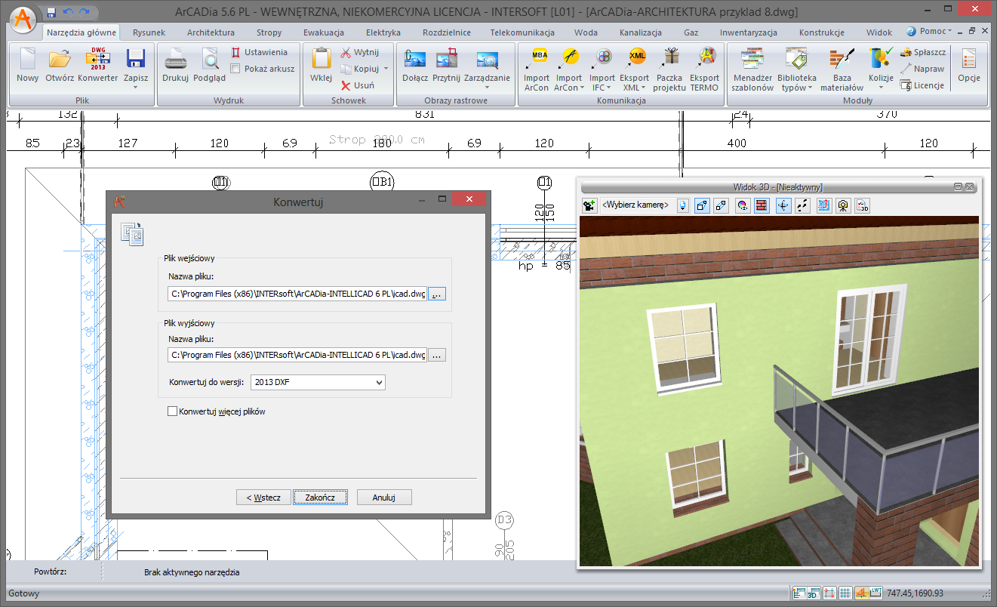Click orbit view icon in Widok 3D

pyautogui.click(x=783, y=205)
